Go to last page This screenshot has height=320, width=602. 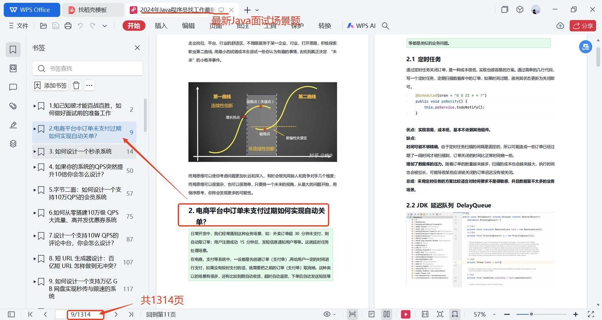(x=131, y=314)
